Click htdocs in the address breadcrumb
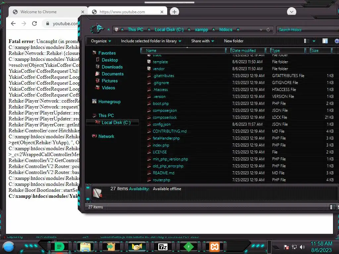The width and height of the screenshot is (339, 254). (x=226, y=29)
